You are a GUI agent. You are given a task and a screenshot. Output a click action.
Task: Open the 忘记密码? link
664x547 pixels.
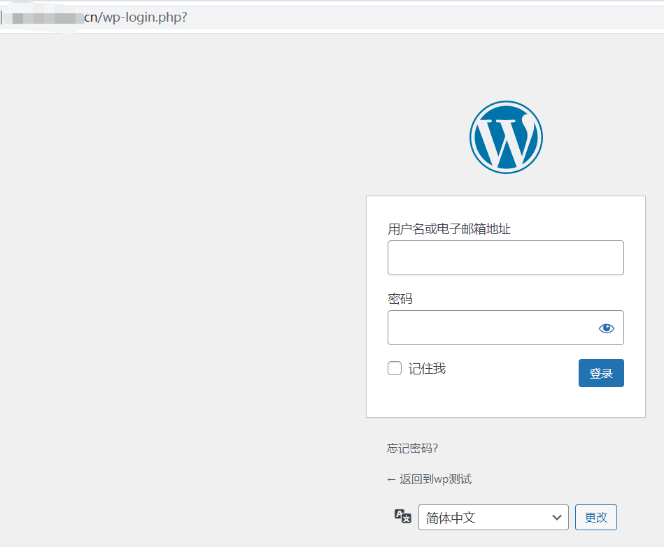click(x=412, y=448)
